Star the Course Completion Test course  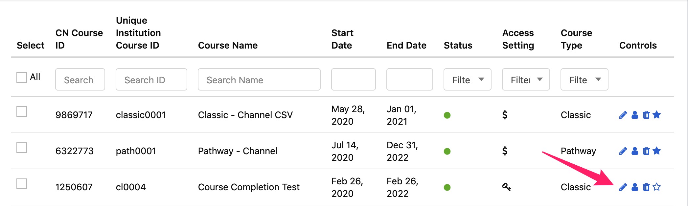click(657, 187)
